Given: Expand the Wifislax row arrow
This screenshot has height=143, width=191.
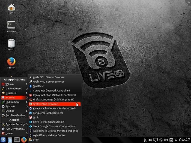Looking at the screenshot, I should pyautogui.click(x=27, y=84).
